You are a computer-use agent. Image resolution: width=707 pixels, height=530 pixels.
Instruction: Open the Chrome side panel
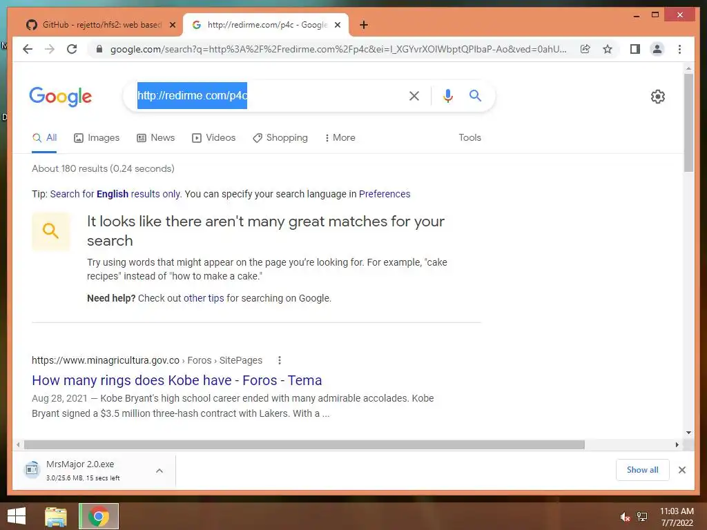pyautogui.click(x=635, y=49)
